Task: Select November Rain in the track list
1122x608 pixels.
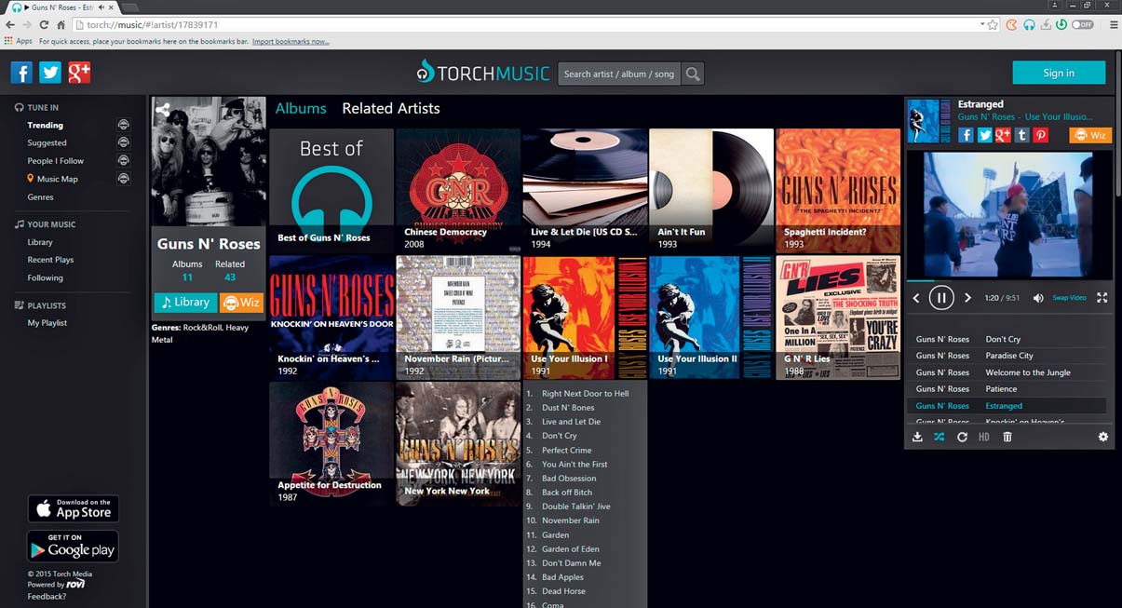Action: pyautogui.click(x=571, y=520)
